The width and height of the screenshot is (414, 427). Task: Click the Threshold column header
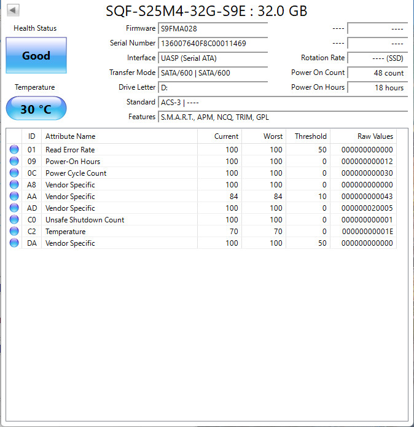tap(308, 136)
